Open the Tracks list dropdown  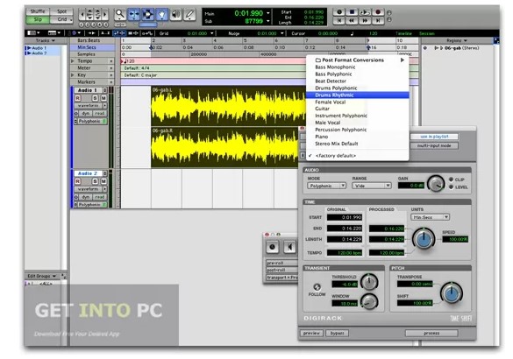click(46, 40)
